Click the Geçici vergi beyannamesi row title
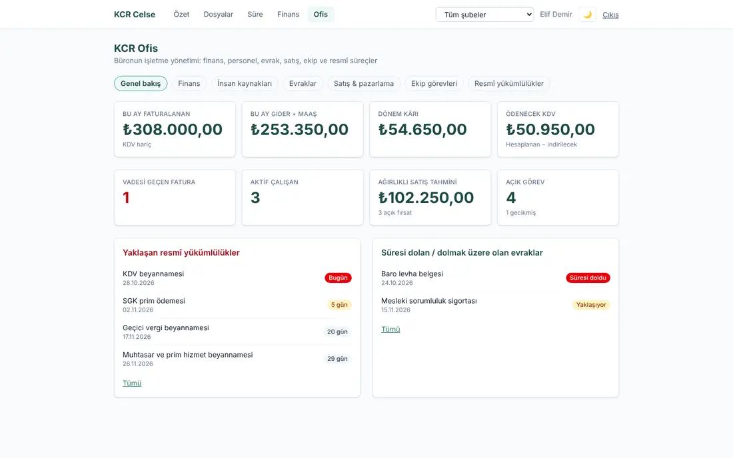The width and height of the screenshot is (733, 458). (x=166, y=328)
